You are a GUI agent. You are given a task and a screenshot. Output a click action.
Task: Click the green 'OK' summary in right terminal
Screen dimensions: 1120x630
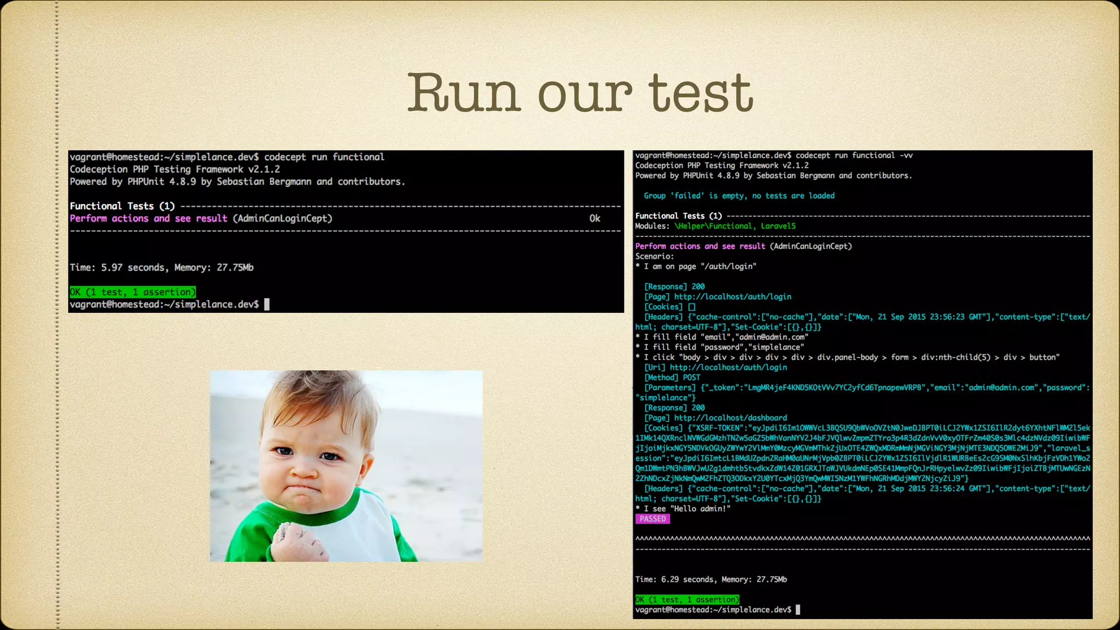687,600
